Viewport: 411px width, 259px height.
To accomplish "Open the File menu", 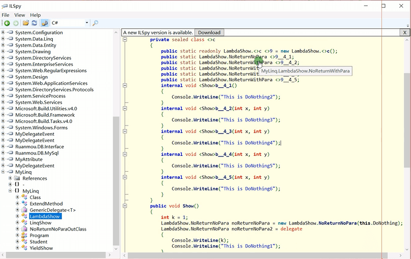I will point(6,15).
